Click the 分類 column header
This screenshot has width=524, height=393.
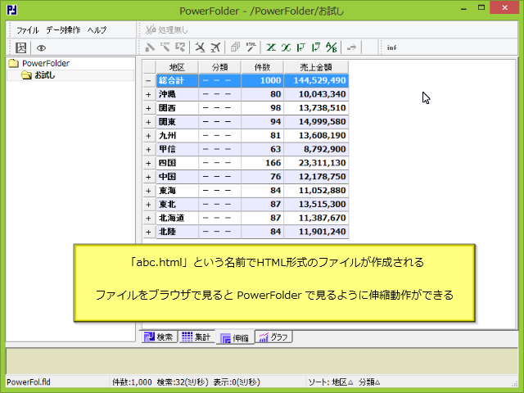(219, 67)
